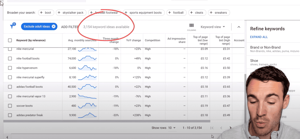300x139 pixels.
Task: Click the '74,000' monthly searches value
Action: (x=72, y=58)
